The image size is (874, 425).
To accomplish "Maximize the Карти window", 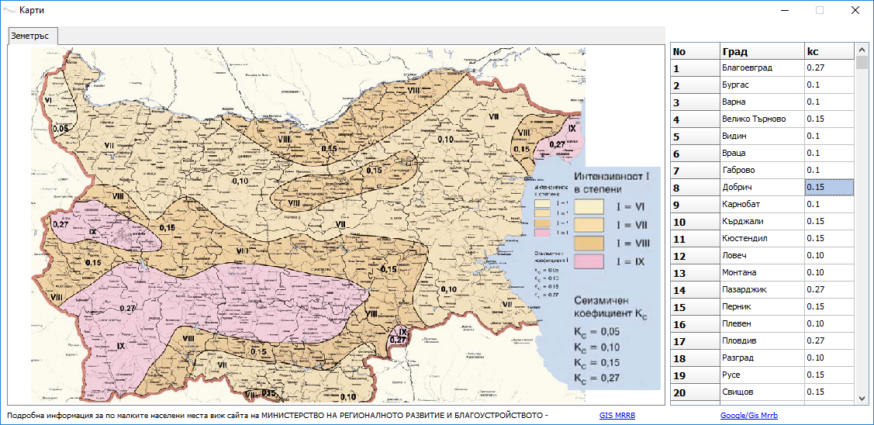I will pos(820,11).
